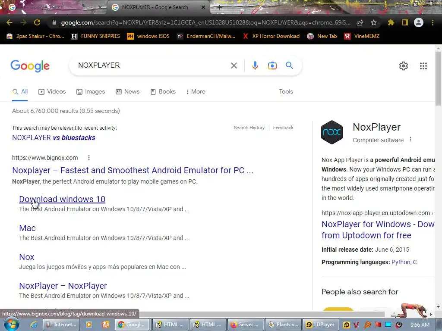Image resolution: width=442 pixels, height=331 pixels.
Task: Close the NOXPLAYER - Google Search tab
Action: pos(203,8)
